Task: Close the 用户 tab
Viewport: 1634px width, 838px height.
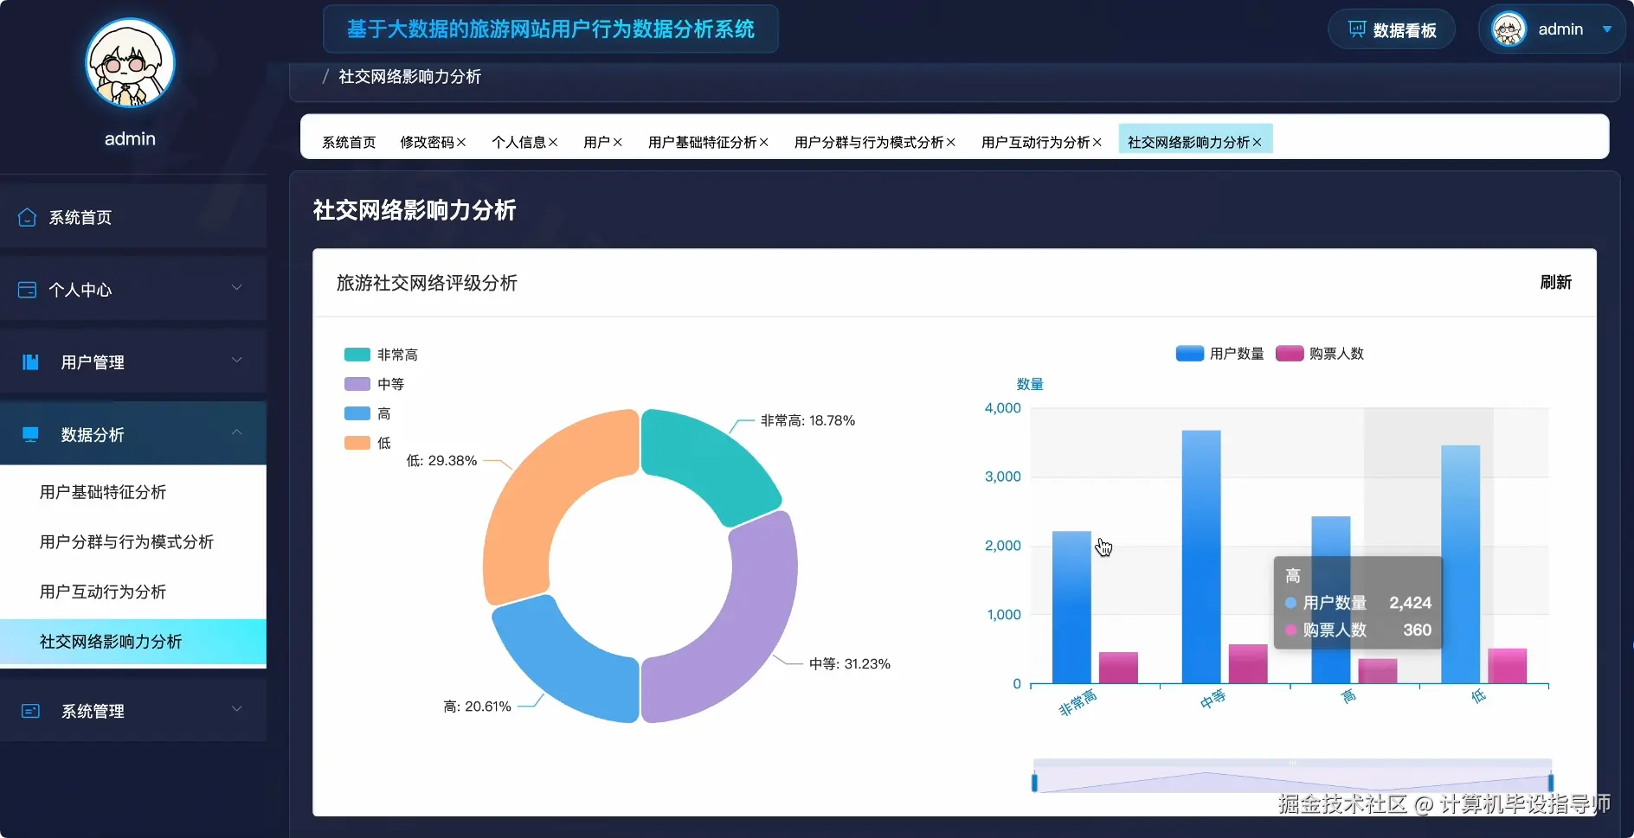Action: pos(617,142)
